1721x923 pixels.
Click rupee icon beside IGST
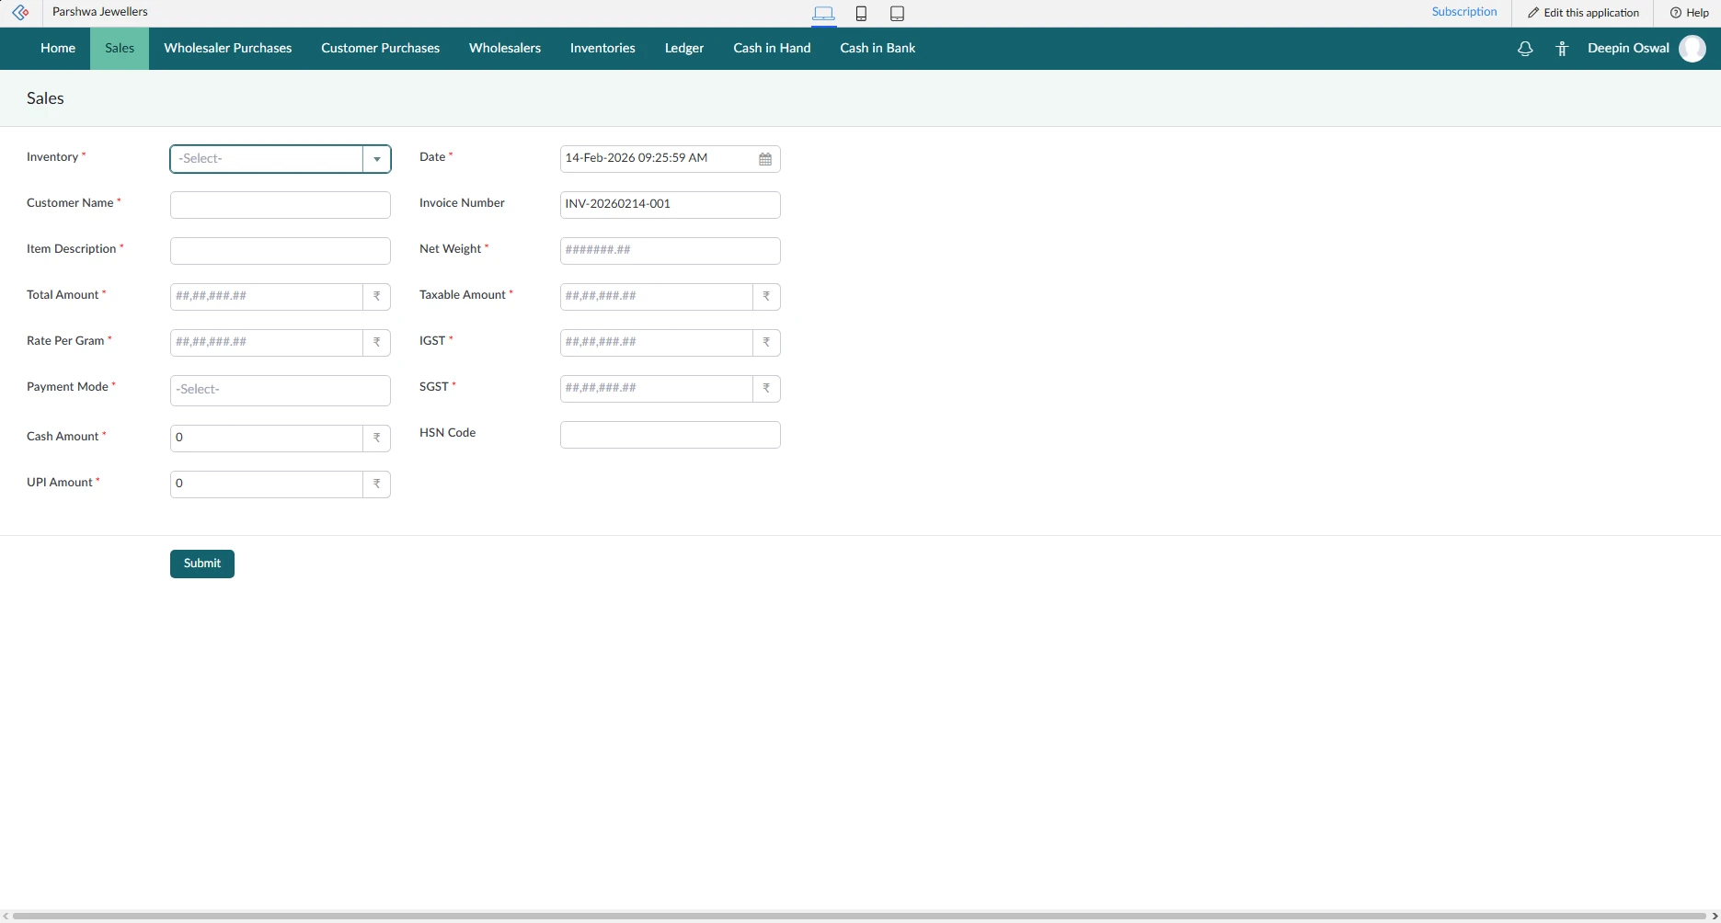point(766,343)
